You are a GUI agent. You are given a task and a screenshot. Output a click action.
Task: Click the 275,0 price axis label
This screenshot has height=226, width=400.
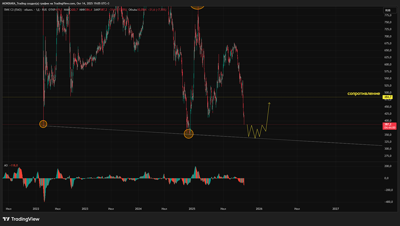388,156
